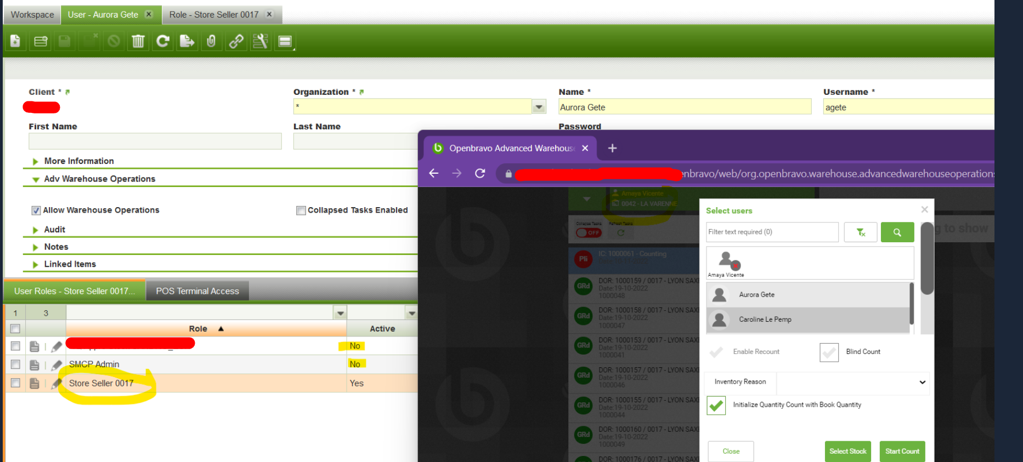This screenshot has height=462, width=1023.
Task: Expand the Linked Items section
Action: click(35, 265)
